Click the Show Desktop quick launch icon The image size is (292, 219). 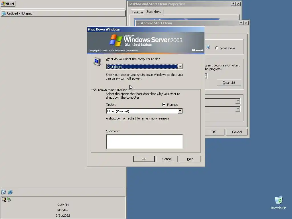[3, 192]
